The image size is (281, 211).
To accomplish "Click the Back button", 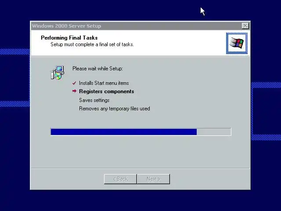I will click(120, 179).
